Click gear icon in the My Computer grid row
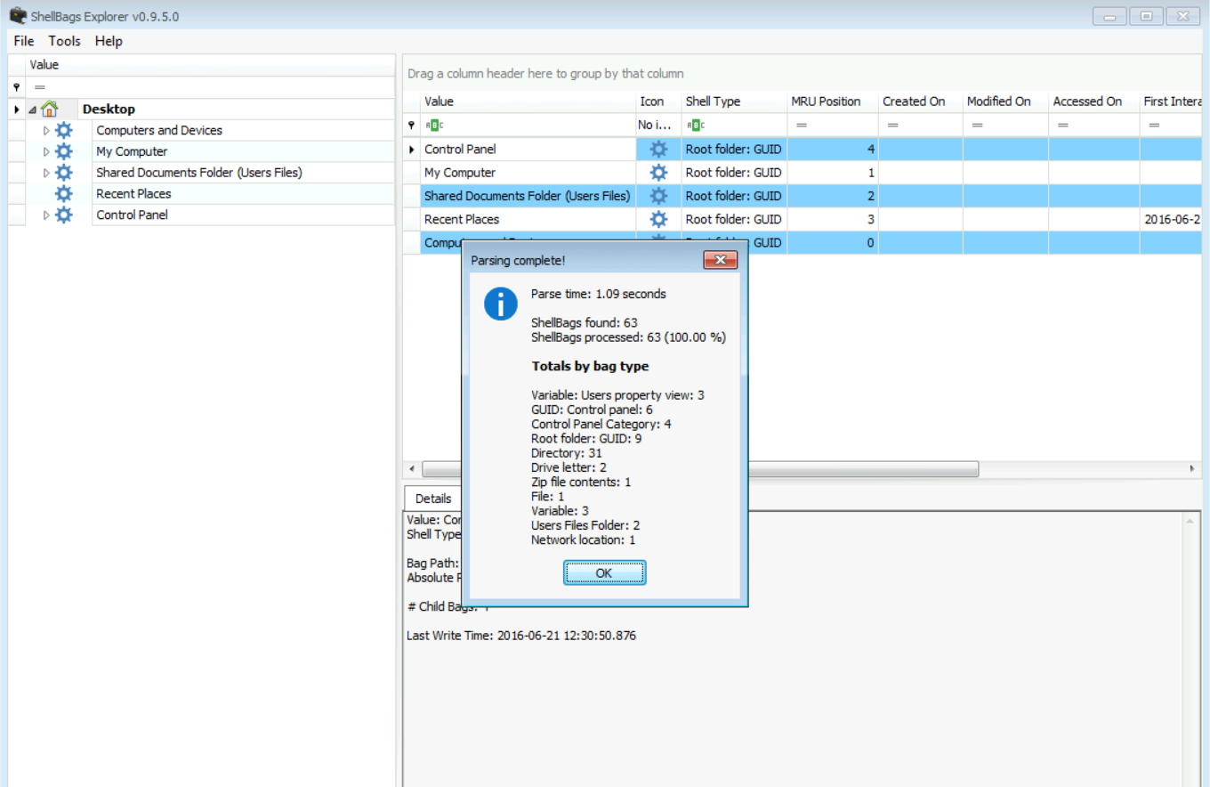 pyautogui.click(x=658, y=173)
